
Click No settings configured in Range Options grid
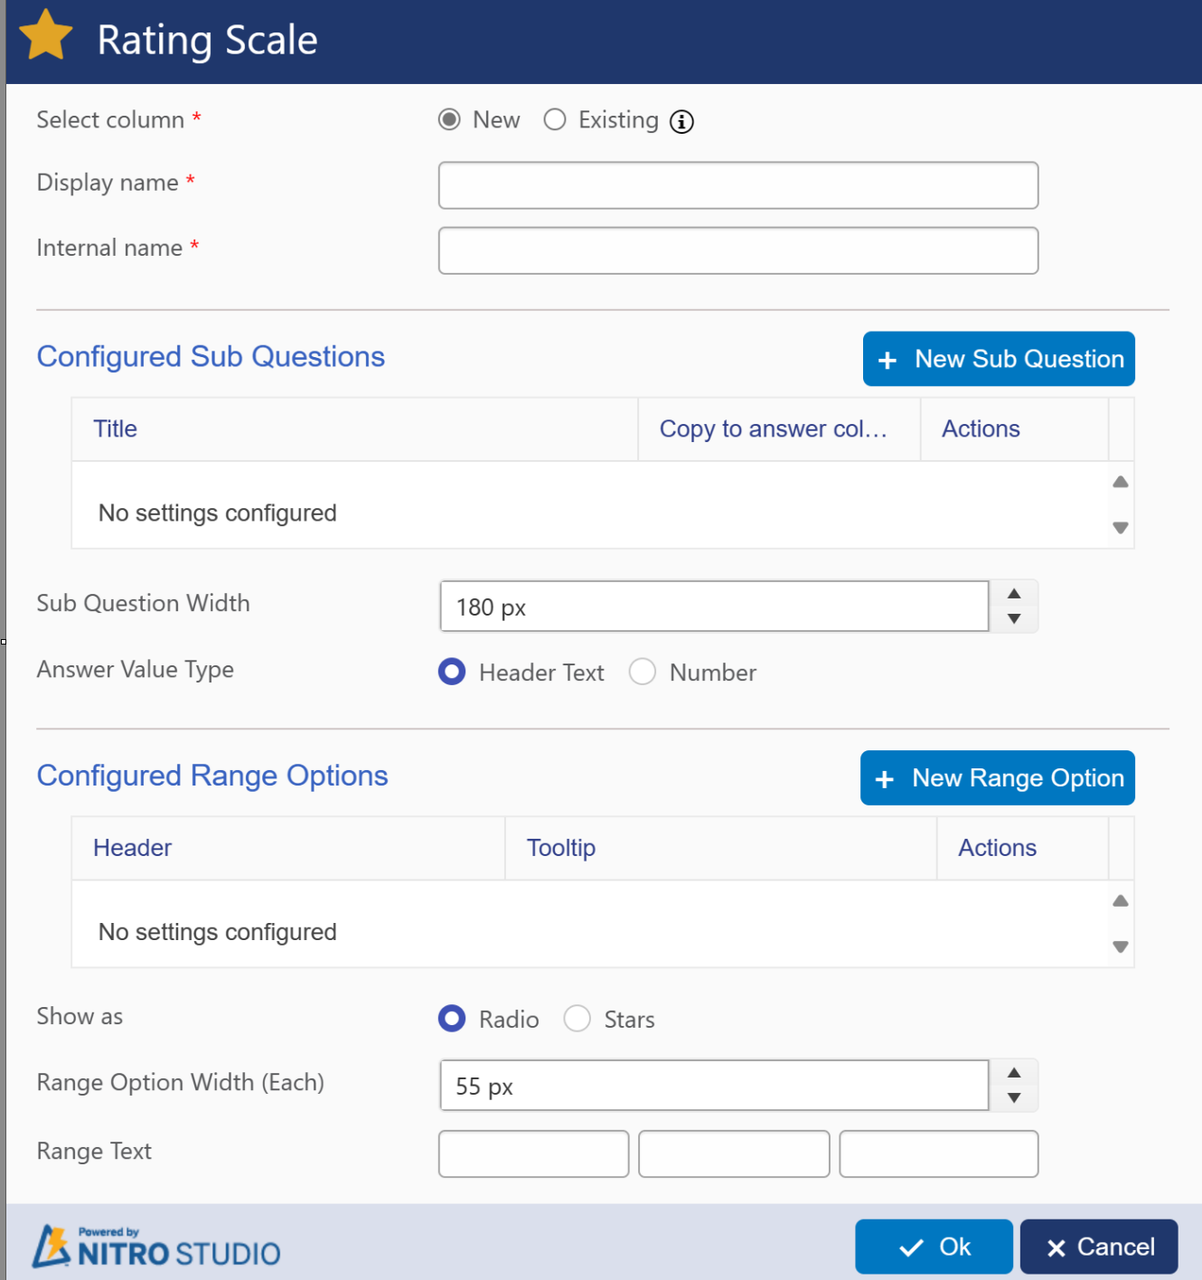[x=218, y=932]
